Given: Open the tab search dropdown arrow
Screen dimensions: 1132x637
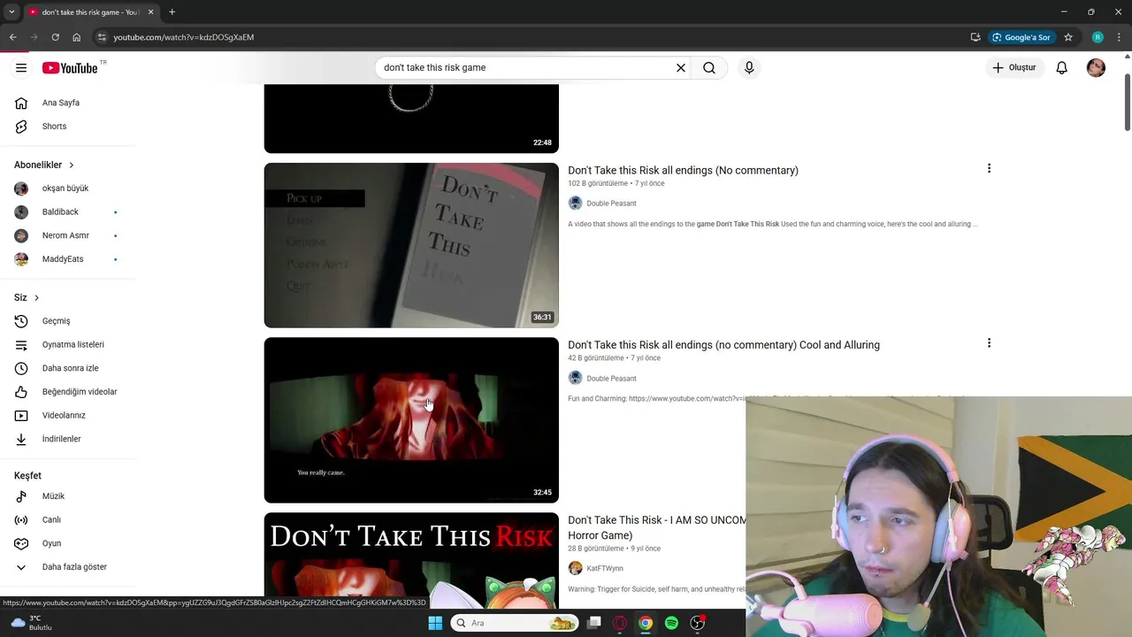Looking at the screenshot, I should 11,12.
